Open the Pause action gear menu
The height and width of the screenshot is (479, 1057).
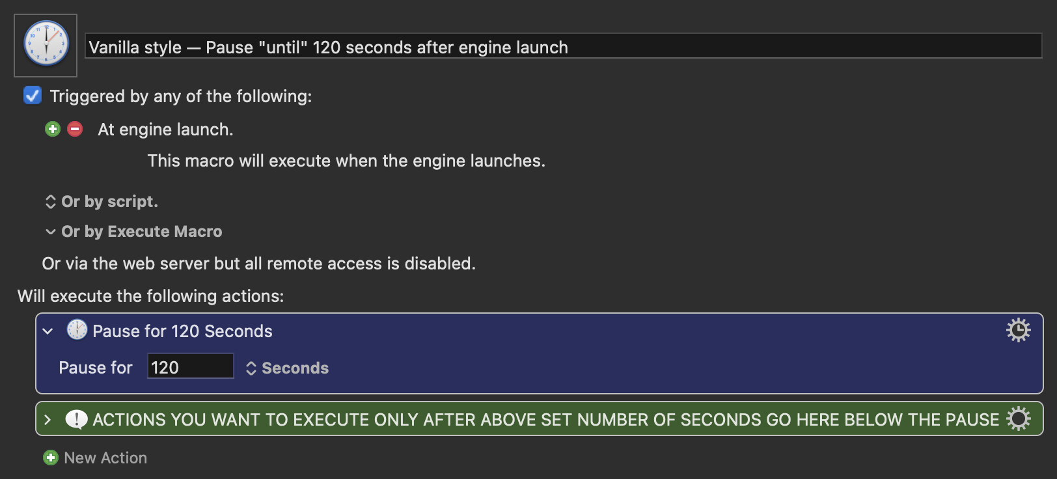[1018, 330]
